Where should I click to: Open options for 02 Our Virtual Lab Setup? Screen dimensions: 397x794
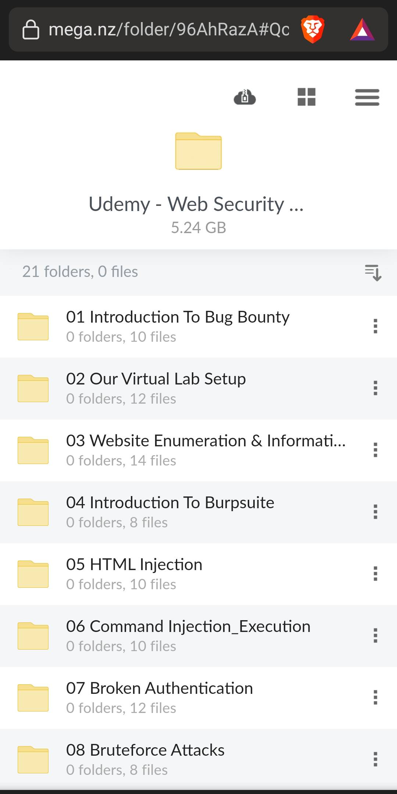pyautogui.click(x=375, y=388)
